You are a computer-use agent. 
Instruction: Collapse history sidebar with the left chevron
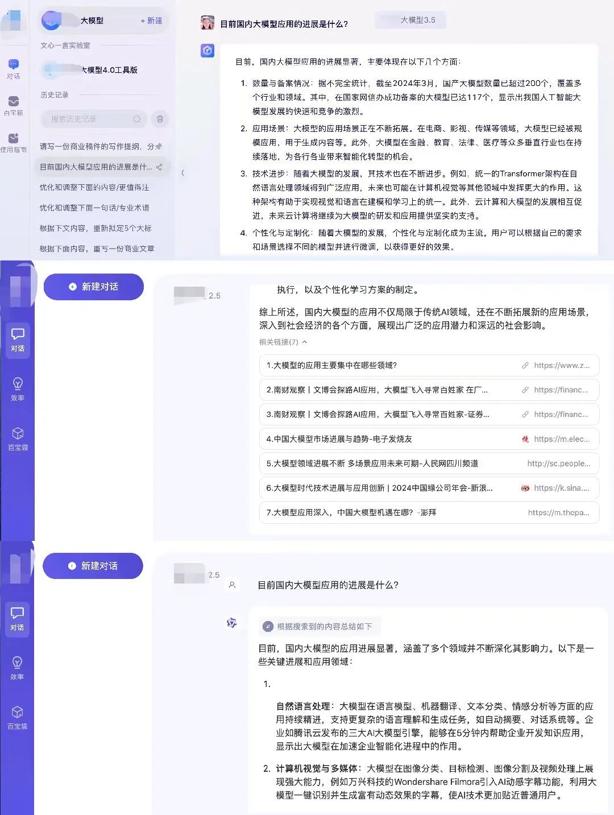182,173
